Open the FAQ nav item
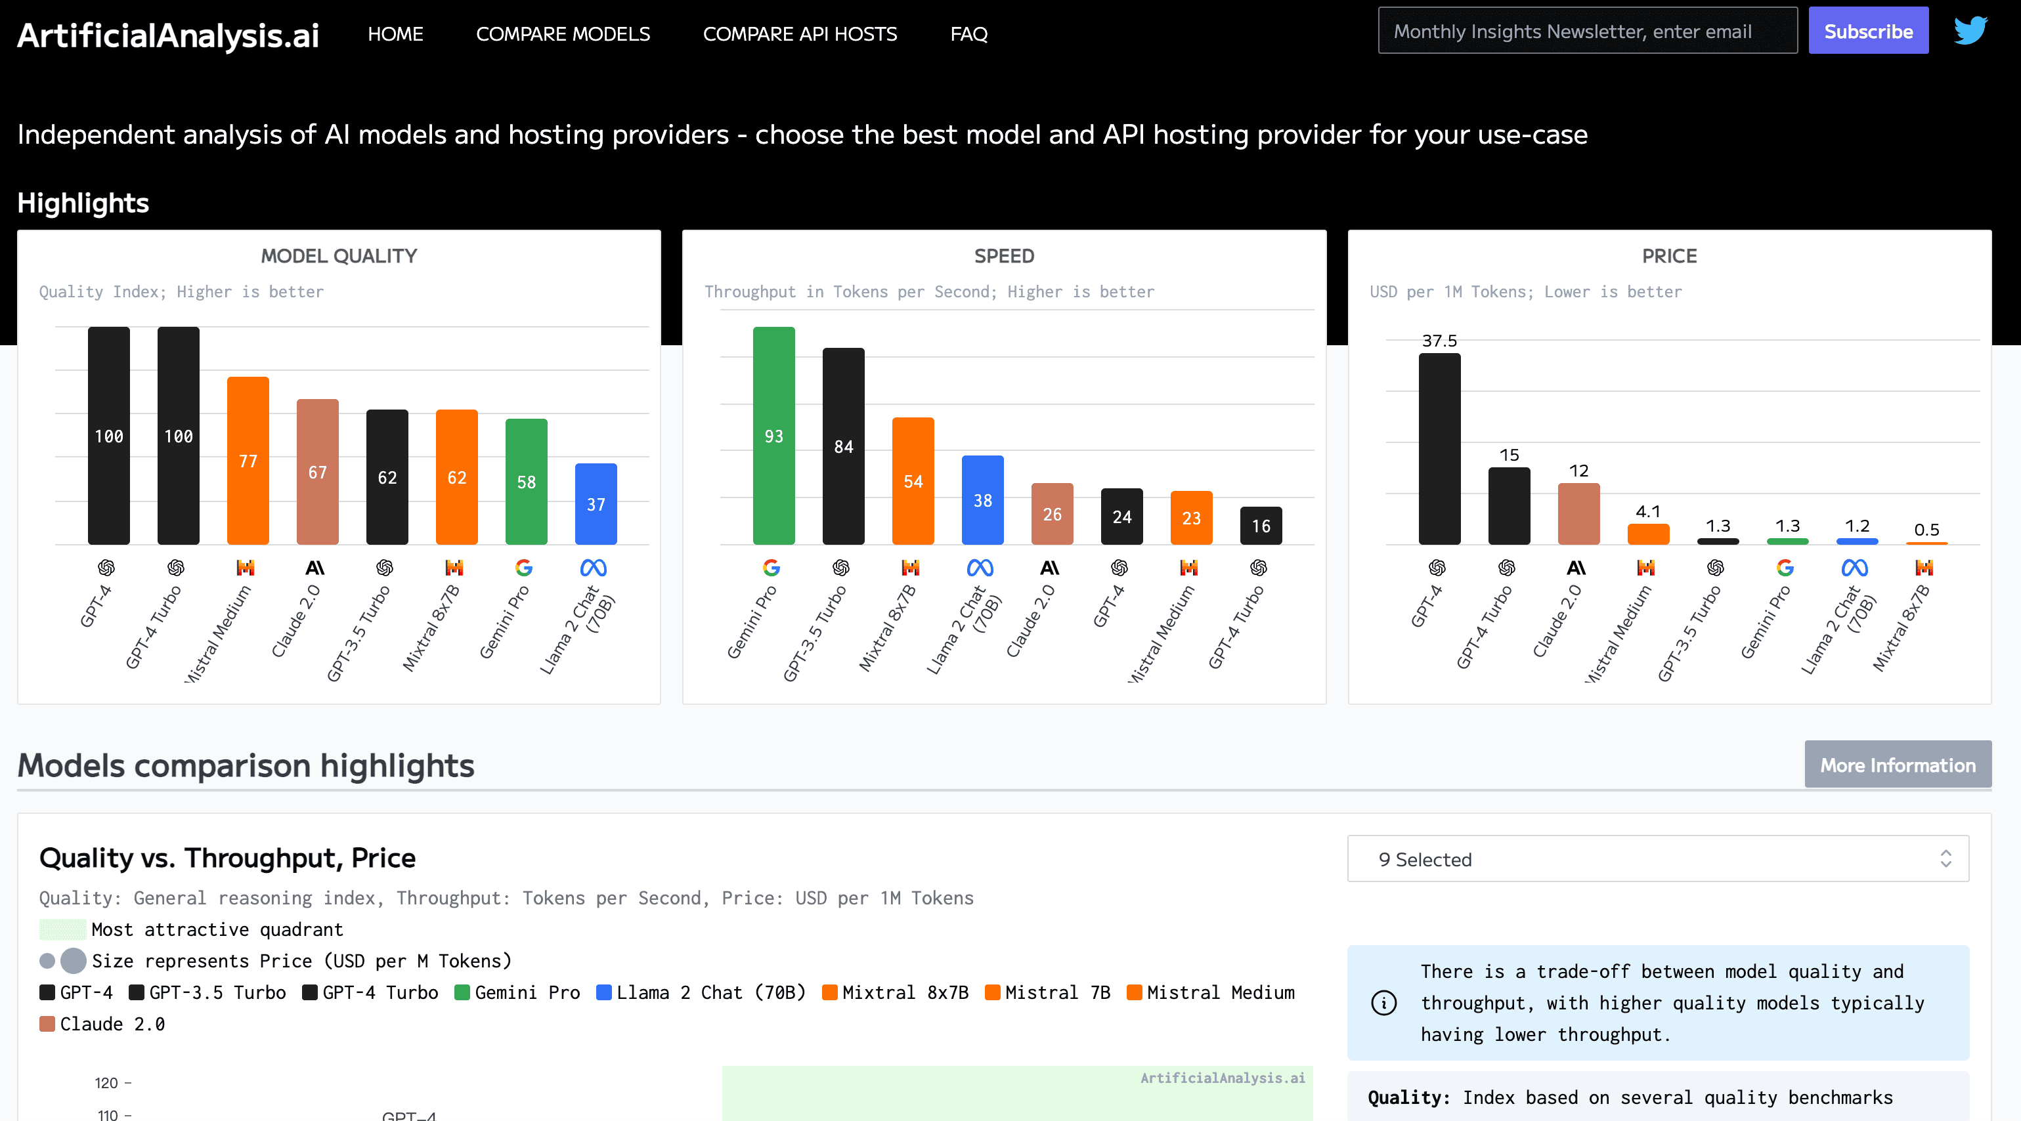2021x1121 pixels. (x=969, y=33)
